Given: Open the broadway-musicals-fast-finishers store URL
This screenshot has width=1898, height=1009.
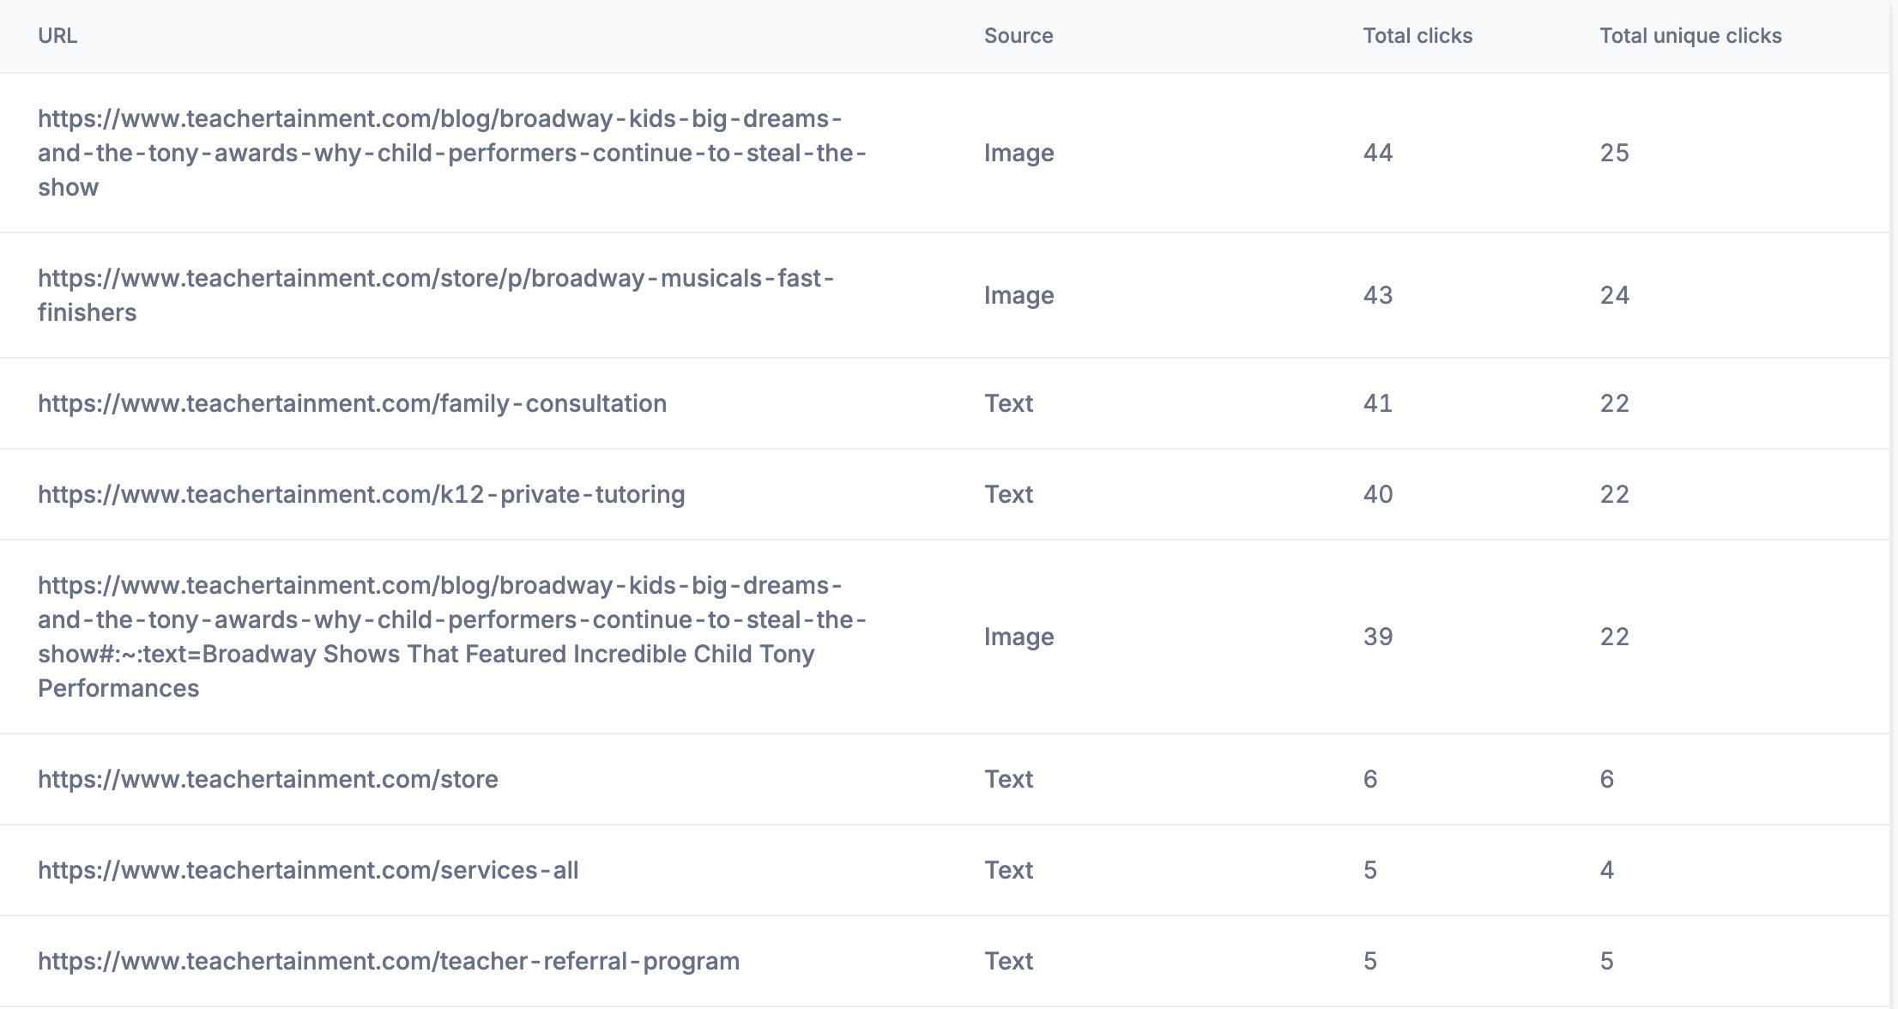Looking at the screenshot, I should 436,295.
